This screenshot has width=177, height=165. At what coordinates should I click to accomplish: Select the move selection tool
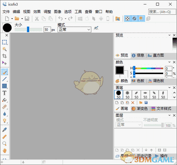pyautogui.click(x=4, y=63)
